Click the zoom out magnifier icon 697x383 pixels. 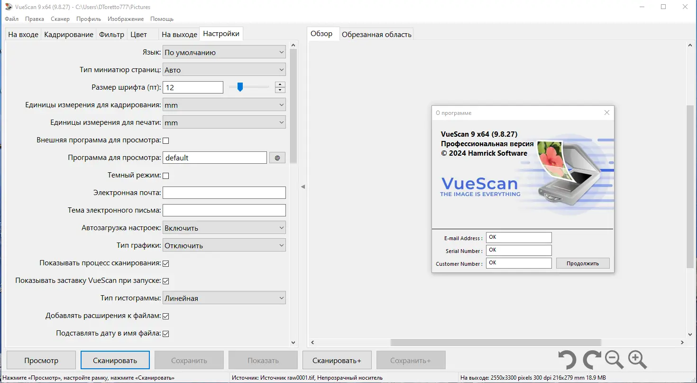point(614,360)
